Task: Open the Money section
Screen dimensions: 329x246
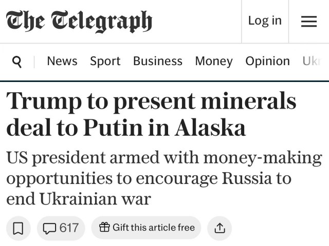Action: [213, 61]
